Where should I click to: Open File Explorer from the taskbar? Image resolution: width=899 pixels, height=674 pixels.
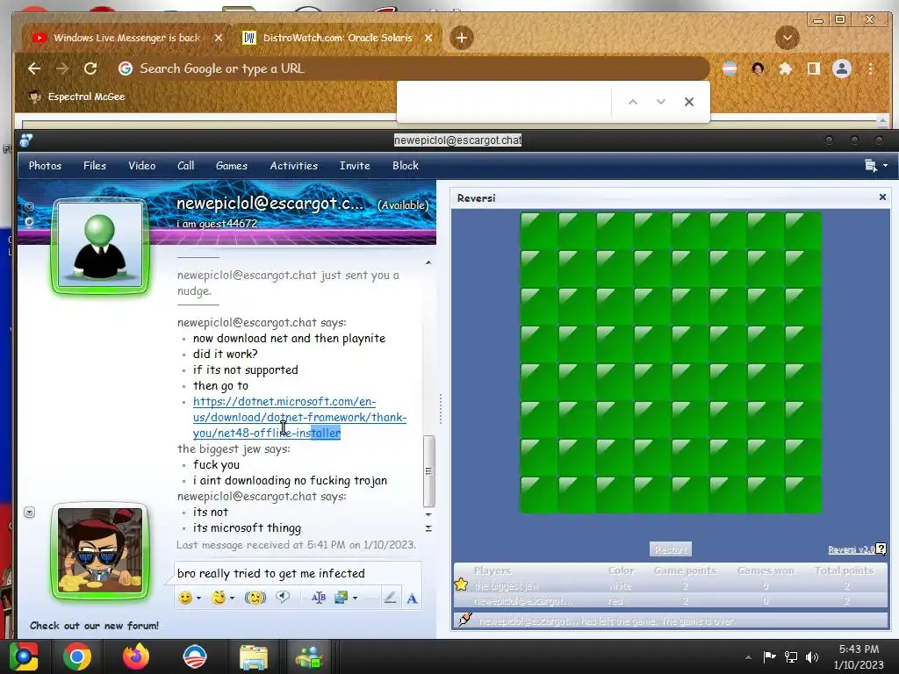tap(253, 657)
